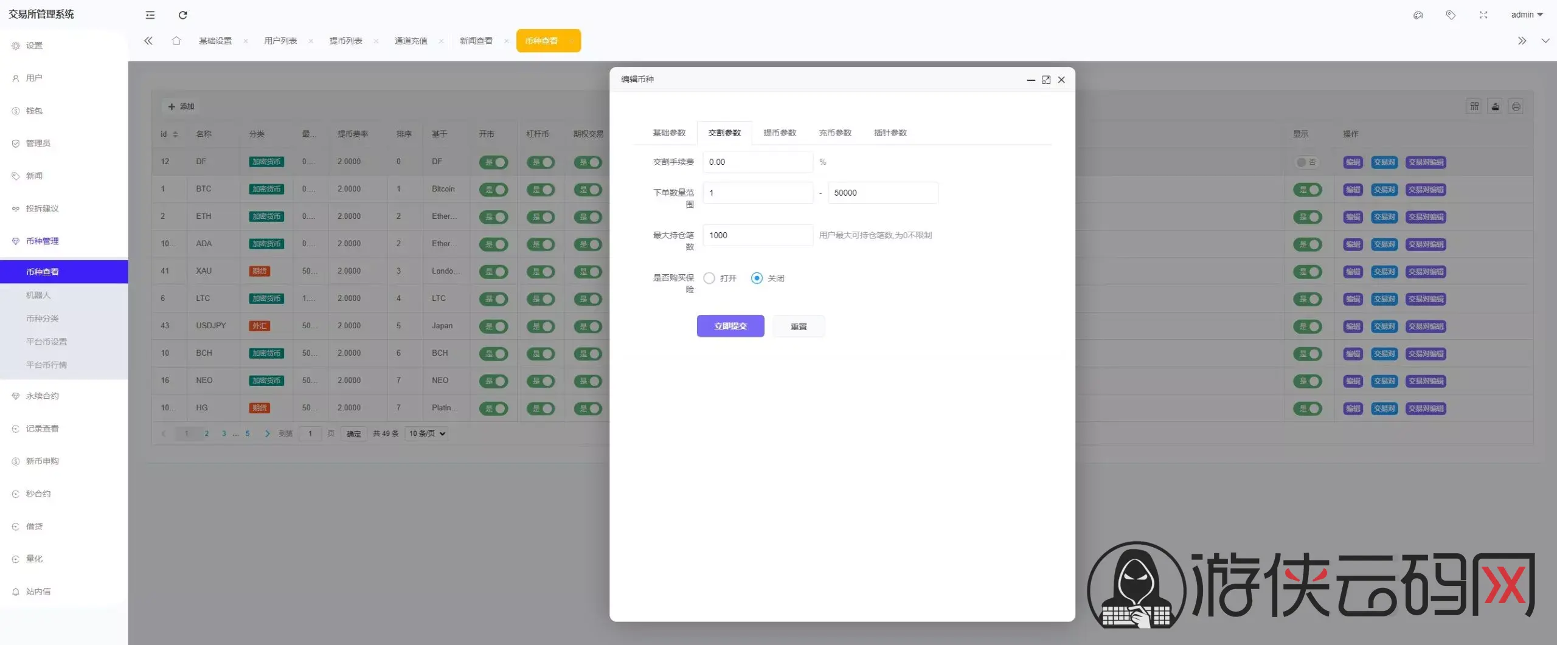The height and width of the screenshot is (645, 1557).
Task: Toggle the 显示 switch for DF row
Action: [x=1306, y=162]
